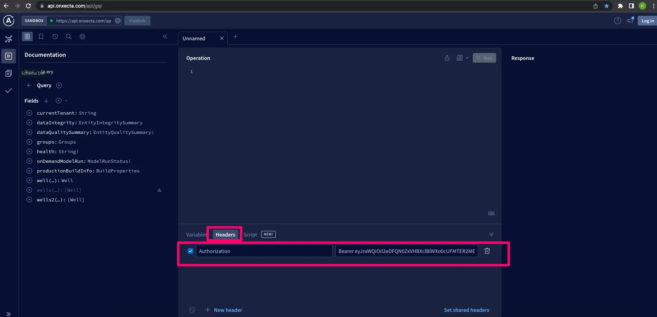
Task: Click the share operation icon
Action: 447,58
